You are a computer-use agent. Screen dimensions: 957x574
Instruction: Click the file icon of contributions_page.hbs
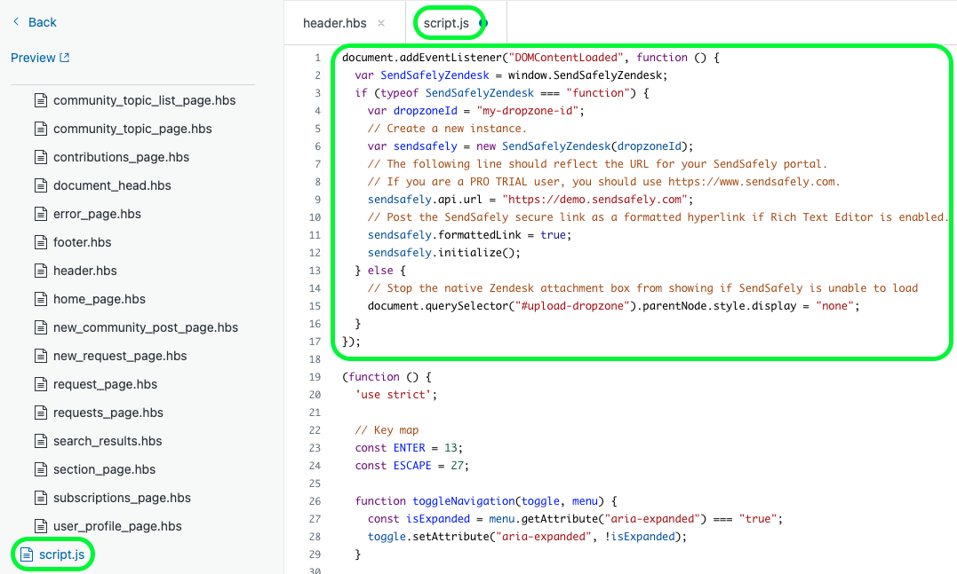41,157
